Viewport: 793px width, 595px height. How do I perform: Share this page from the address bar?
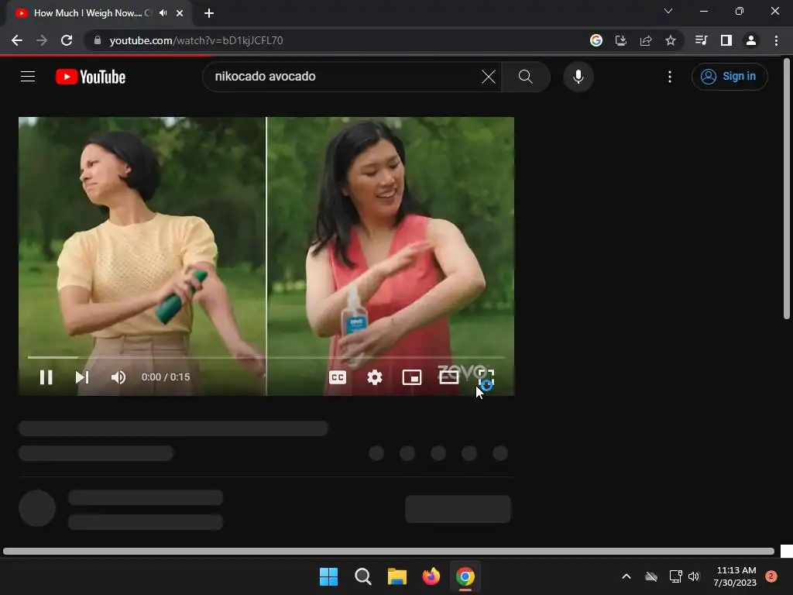(646, 40)
